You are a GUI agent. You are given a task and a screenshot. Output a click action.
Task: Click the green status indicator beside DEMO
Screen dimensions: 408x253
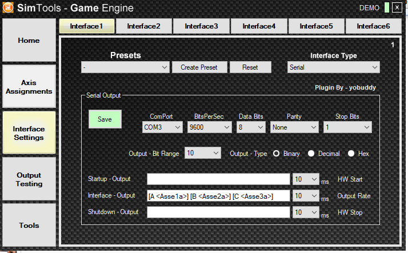(387, 8)
